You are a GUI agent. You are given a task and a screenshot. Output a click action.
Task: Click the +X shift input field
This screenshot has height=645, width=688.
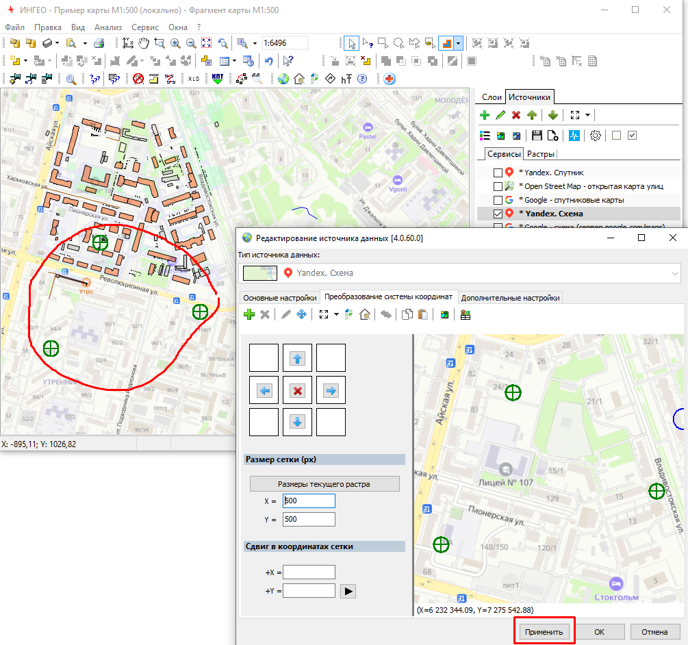pyautogui.click(x=309, y=572)
